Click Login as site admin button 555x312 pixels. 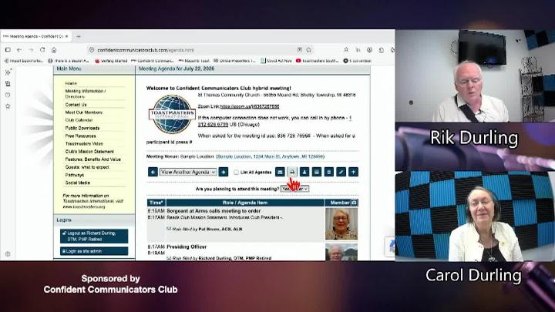(94, 251)
